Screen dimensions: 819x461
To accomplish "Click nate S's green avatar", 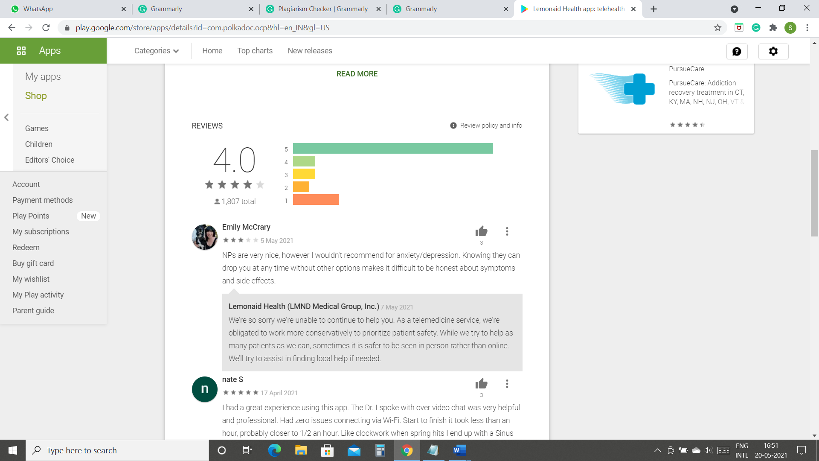I will pyautogui.click(x=205, y=389).
